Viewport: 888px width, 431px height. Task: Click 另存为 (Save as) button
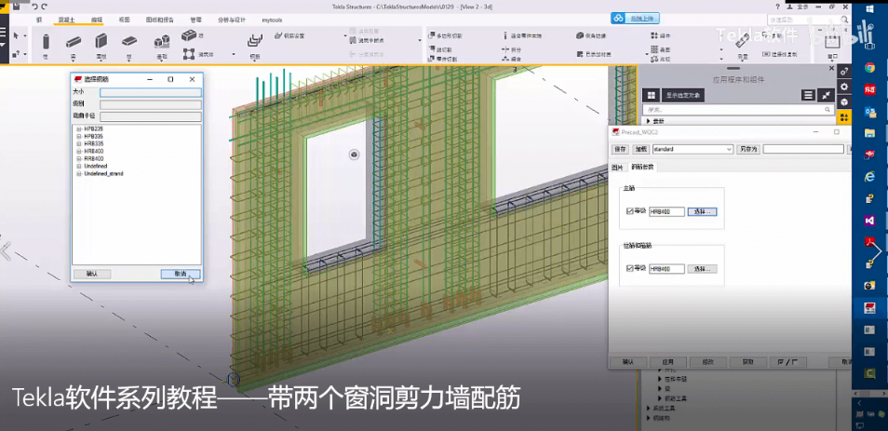click(748, 149)
